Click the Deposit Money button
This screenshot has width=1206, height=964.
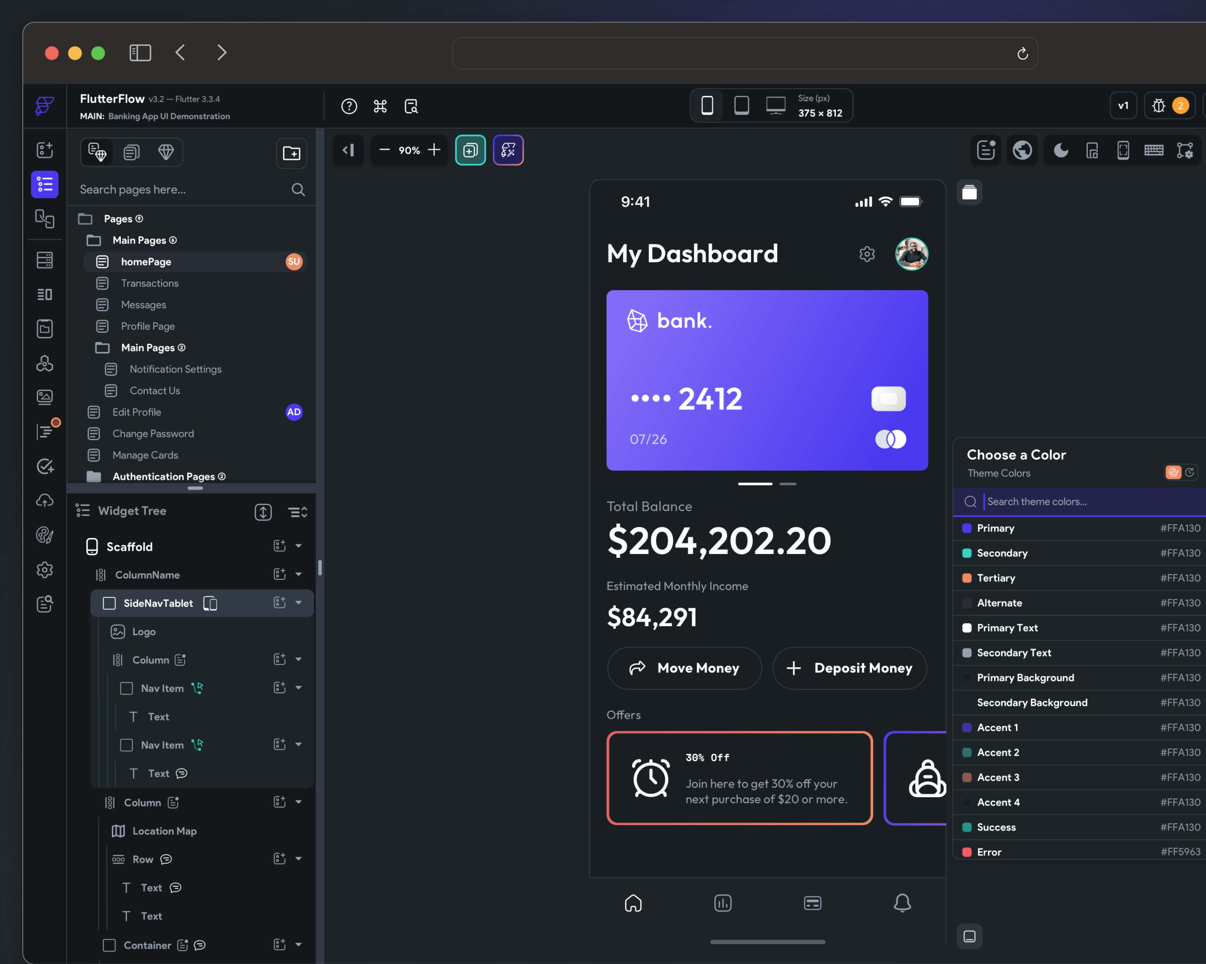pyautogui.click(x=849, y=668)
